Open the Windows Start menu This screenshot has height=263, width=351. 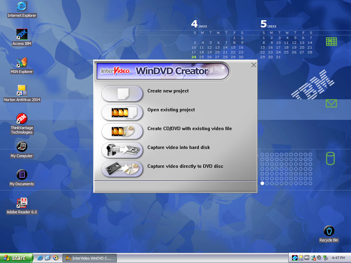click(x=16, y=258)
